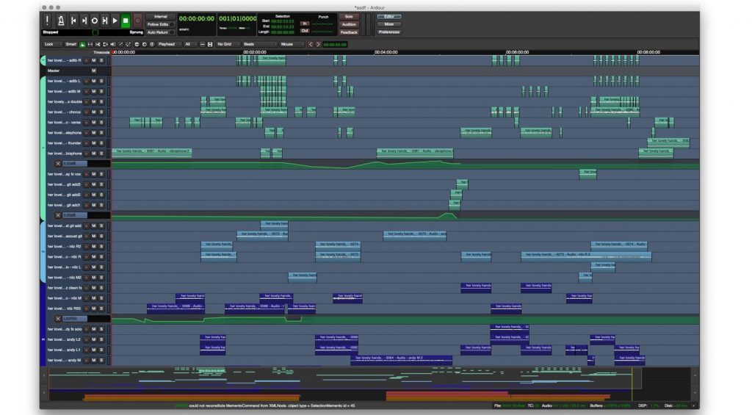This screenshot has width=752, height=415.
Task: Open the Beats grid type dropdown
Action: tap(259, 45)
